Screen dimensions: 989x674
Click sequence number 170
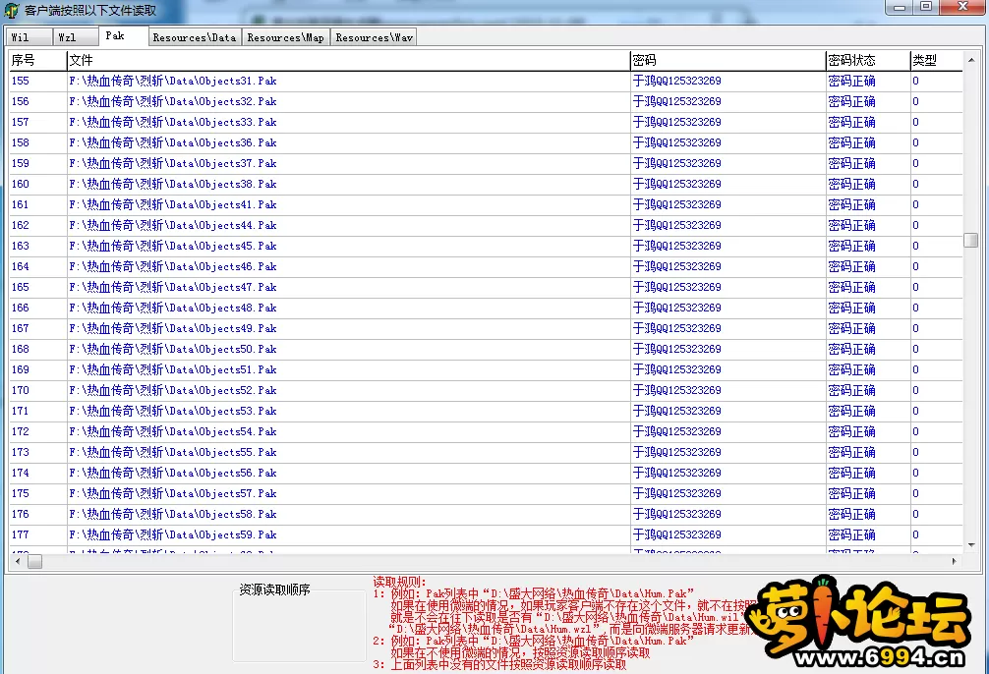click(x=21, y=390)
